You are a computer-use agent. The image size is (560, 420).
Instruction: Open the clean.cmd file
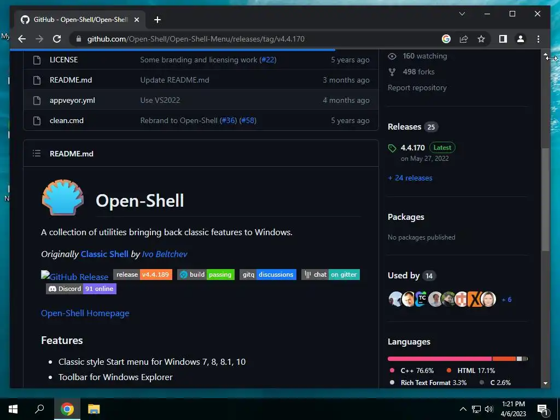(x=66, y=121)
